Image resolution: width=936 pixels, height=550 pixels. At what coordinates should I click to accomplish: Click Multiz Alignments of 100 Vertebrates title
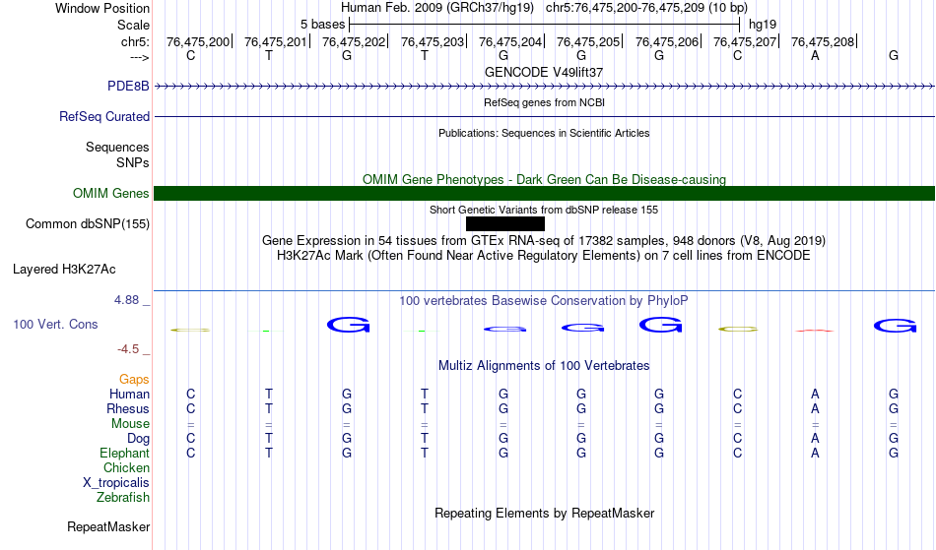click(x=544, y=365)
